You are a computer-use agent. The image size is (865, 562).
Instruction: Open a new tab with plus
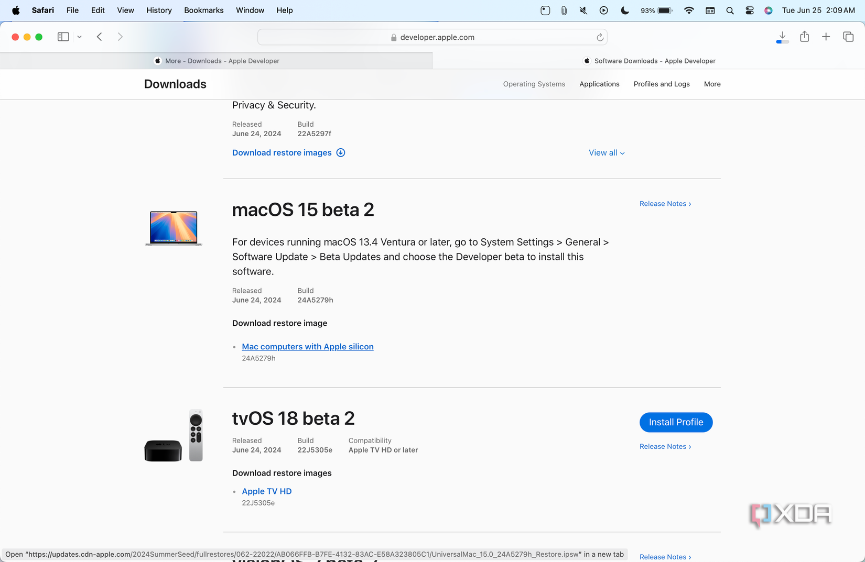(x=826, y=37)
